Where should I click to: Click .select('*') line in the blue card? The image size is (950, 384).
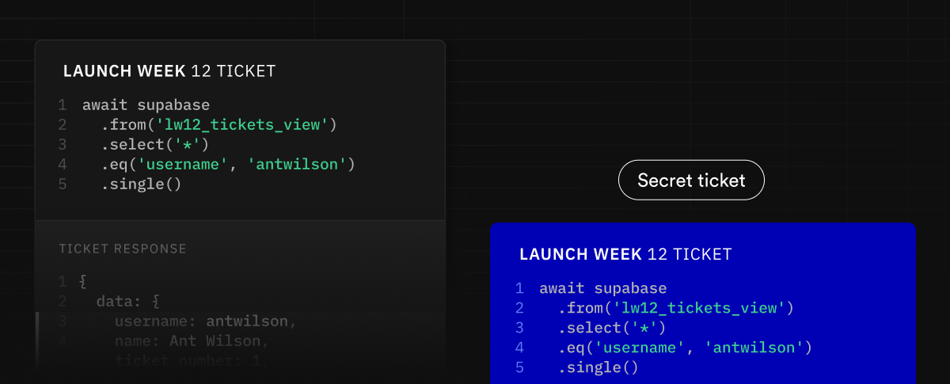point(611,328)
